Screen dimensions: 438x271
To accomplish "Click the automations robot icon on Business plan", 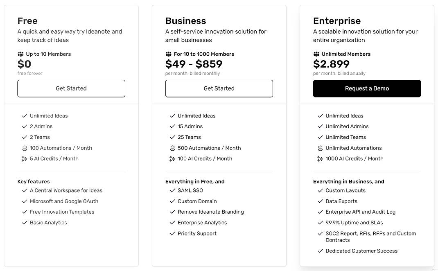I will pyautogui.click(x=173, y=148).
